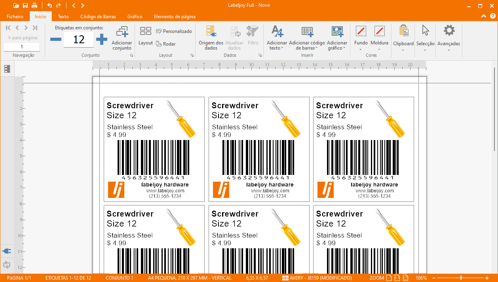Click the Rodar layout button
This screenshot has height=282, width=498.
[x=165, y=44]
